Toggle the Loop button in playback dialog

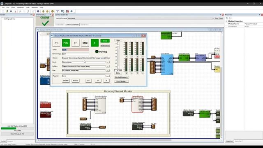(105, 41)
